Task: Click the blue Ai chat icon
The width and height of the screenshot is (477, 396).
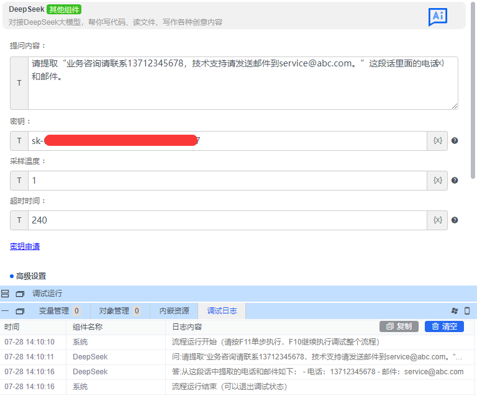Action: click(x=438, y=17)
